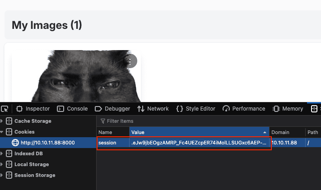321x190 pixels.
Task: Open the three-dot menu on the image
Action: coord(130,61)
